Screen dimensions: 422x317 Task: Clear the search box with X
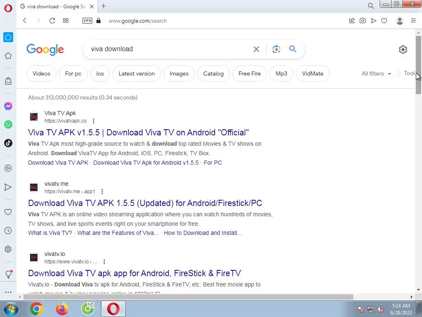pyautogui.click(x=256, y=49)
